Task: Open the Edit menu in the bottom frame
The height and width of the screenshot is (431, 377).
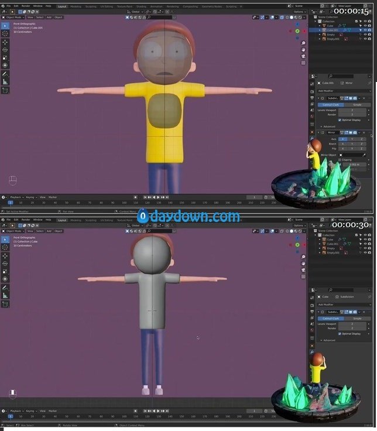Action: coord(16,220)
